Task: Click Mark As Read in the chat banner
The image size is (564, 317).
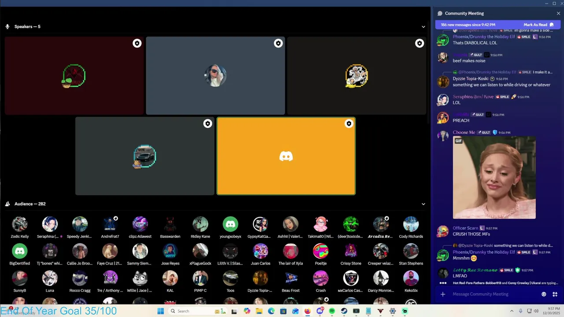Action: (x=538, y=25)
